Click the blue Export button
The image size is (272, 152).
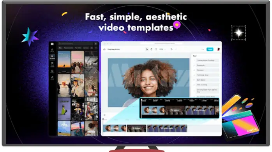(210, 49)
